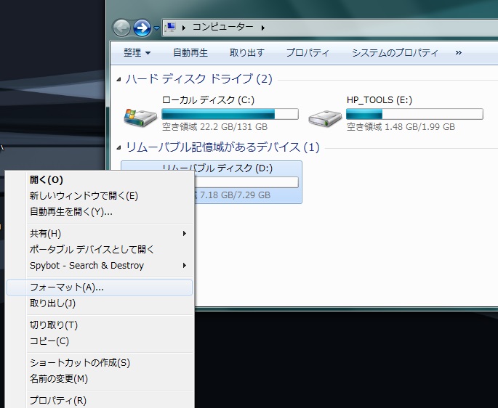
Task: Open the 共有(H) submenu
Action: click(100, 234)
